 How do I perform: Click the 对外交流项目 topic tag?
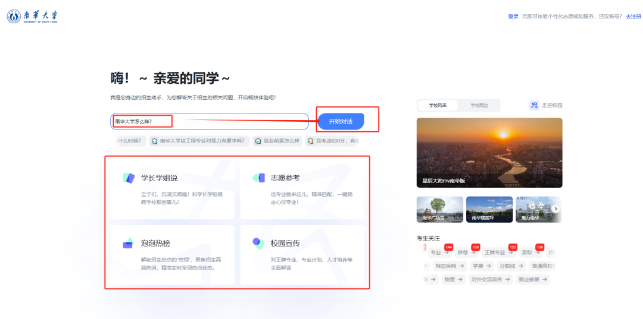(x=491, y=279)
